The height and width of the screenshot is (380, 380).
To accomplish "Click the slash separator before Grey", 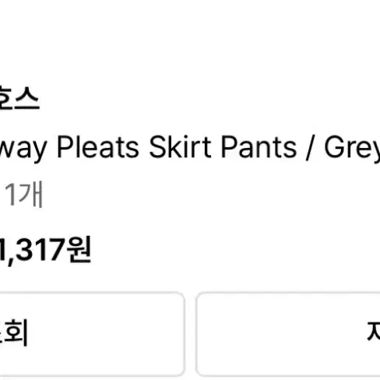I will point(310,147).
